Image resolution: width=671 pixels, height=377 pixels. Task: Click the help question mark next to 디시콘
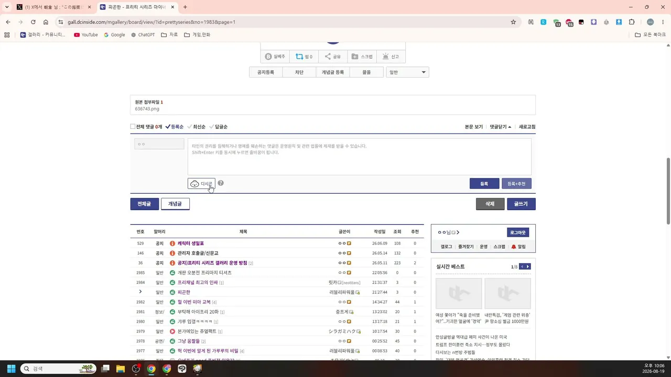[x=221, y=183]
